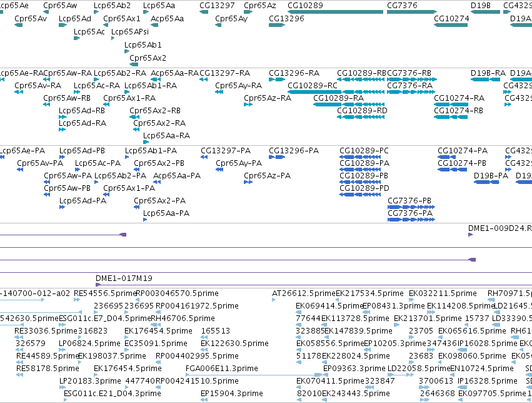532x403 pixels.
Task: Select the CG10289 gene label
Action: coord(305,6)
